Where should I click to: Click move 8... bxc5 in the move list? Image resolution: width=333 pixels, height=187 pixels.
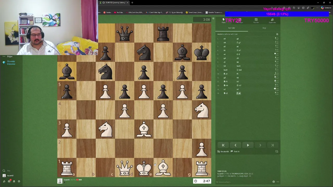(x=238, y=66)
